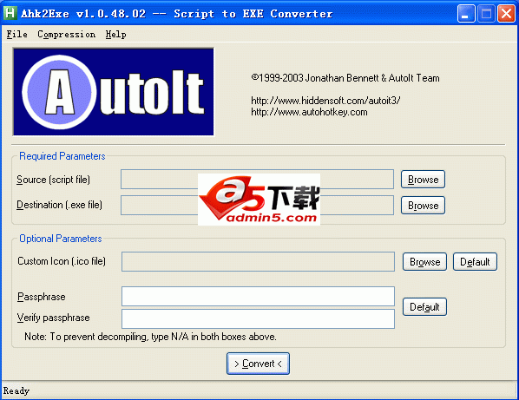This screenshot has height=400, width=519.
Task: Click the 'Source (script file)' label
Action: click(x=53, y=180)
